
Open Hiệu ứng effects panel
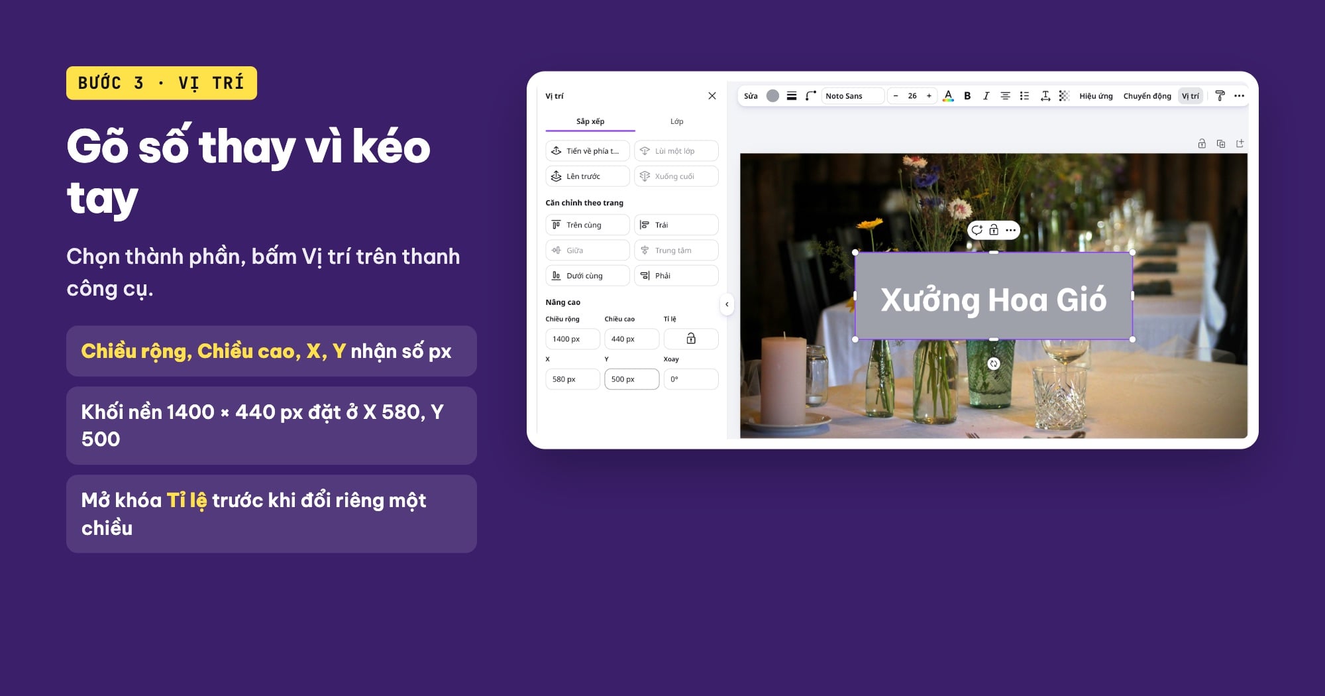(1096, 96)
